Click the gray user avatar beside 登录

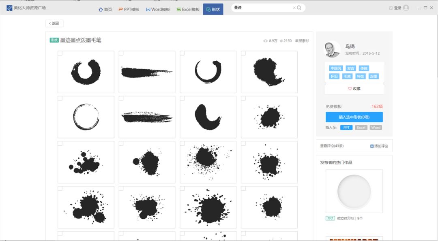[406, 8]
